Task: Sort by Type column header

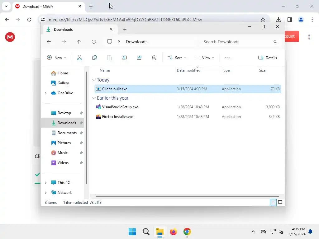Action: (x=226, y=70)
